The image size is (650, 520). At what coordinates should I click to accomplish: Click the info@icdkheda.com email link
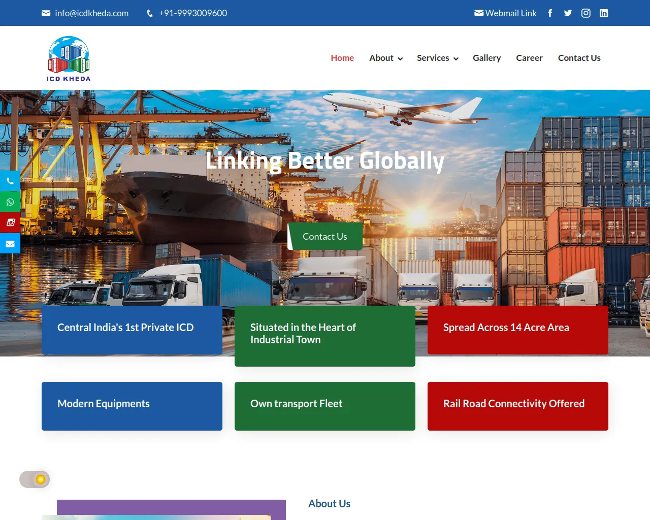(92, 13)
